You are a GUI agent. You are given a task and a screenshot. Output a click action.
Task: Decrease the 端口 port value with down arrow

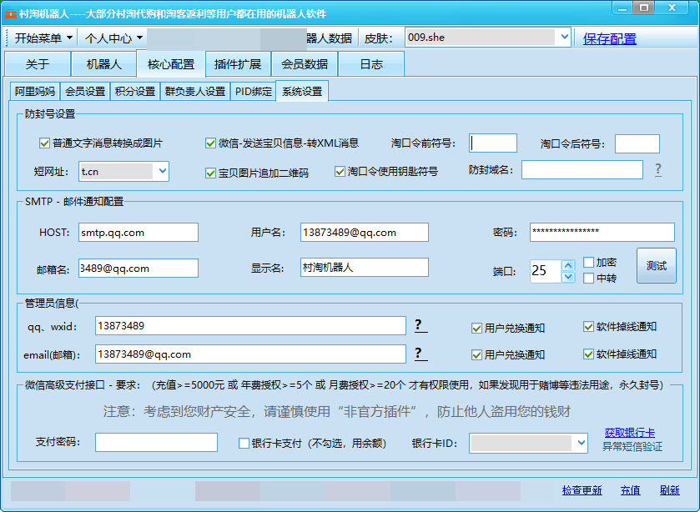[568, 277]
